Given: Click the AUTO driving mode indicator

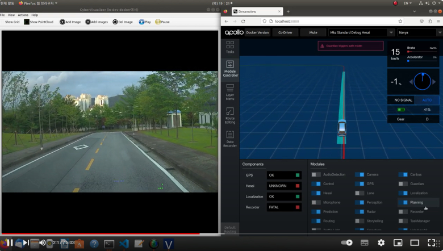Looking at the screenshot, I should pos(427,100).
